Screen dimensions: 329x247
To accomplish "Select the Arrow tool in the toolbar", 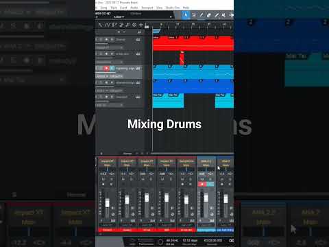I will [186, 15].
